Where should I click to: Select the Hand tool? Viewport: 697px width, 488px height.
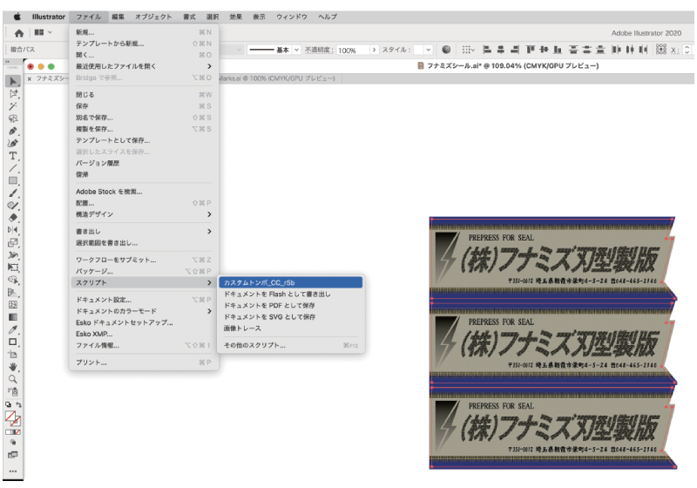13,367
